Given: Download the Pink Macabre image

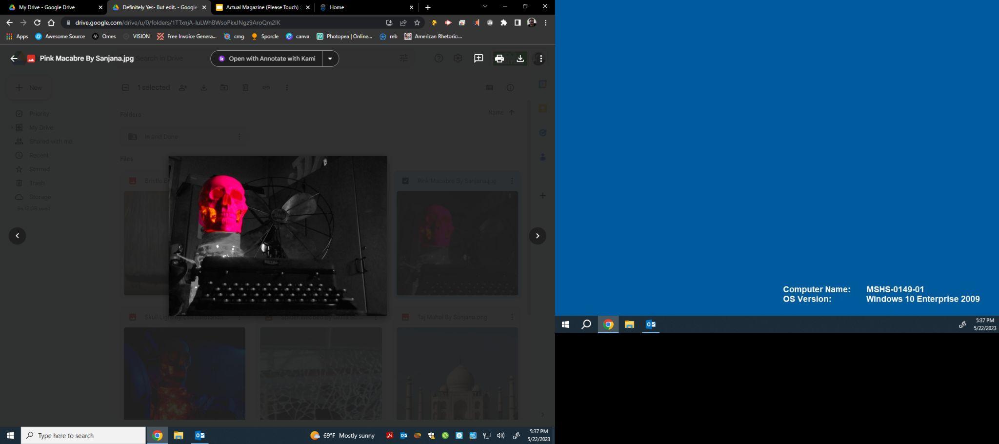Looking at the screenshot, I should tap(520, 59).
